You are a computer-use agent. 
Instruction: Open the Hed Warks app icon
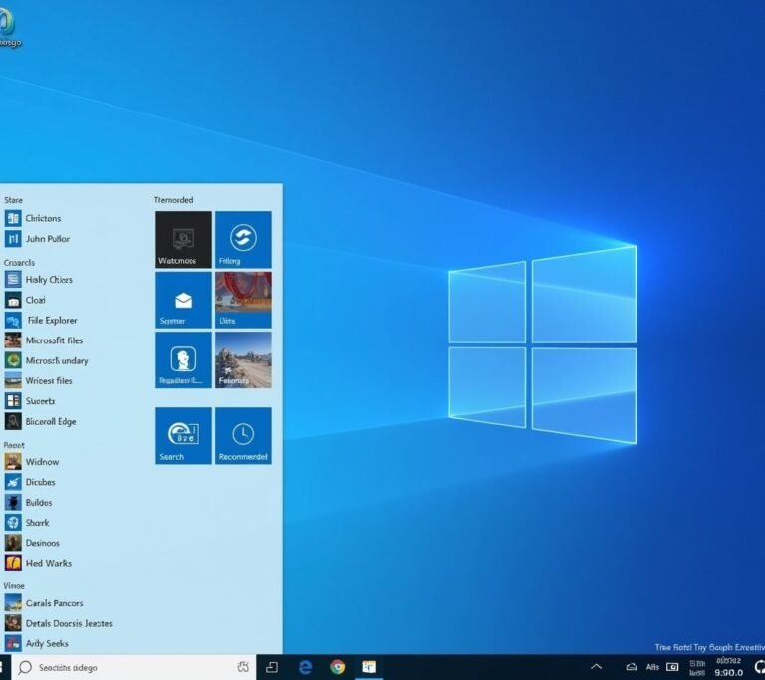[x=13, y=563]
